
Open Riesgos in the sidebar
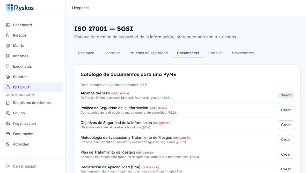pyautogui.click(x=32, y=35)
